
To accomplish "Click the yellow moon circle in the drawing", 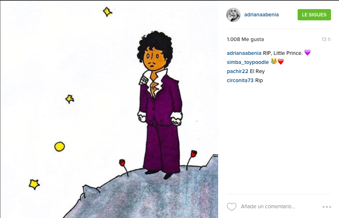I will pos(60,146).
